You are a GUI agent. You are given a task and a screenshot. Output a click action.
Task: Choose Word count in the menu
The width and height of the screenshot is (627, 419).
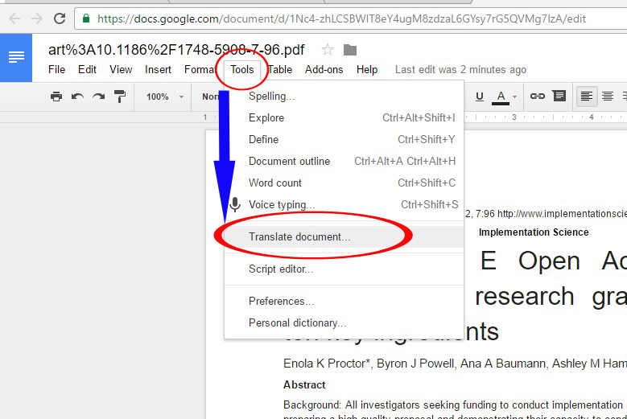[x=275, y=183]
